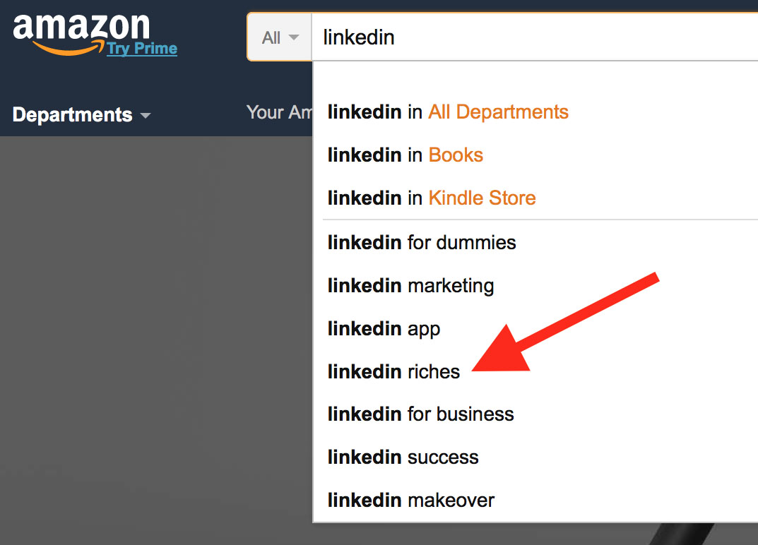Select linkedin in All Departments suggestion
758x545 pixels.
(x=535, y=112)
